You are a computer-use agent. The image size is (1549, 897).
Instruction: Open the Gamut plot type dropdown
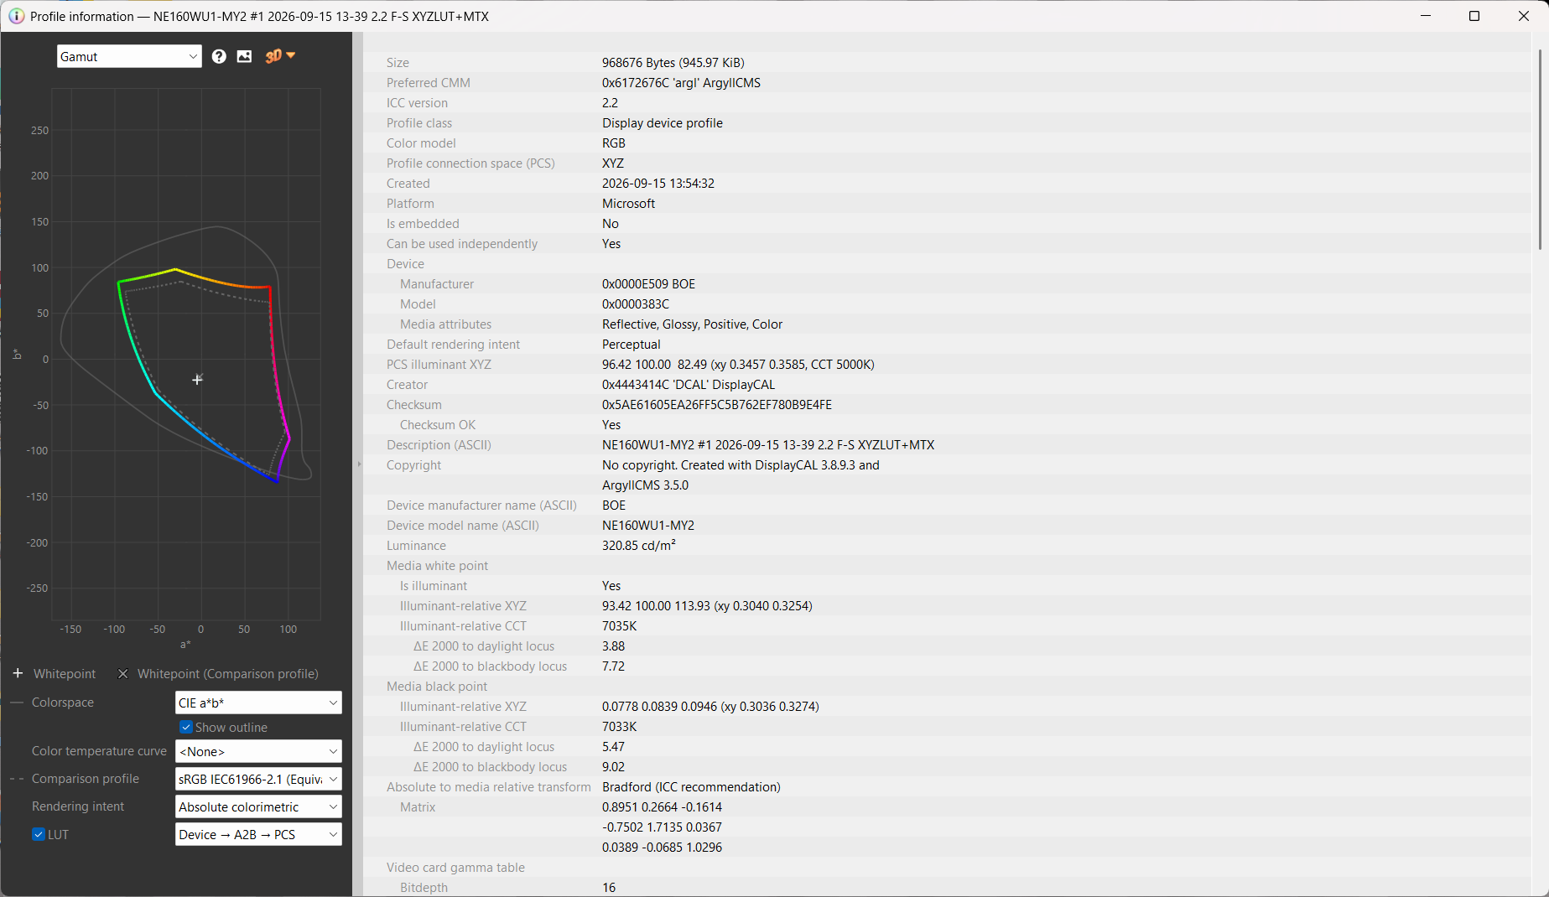[129, 56]
